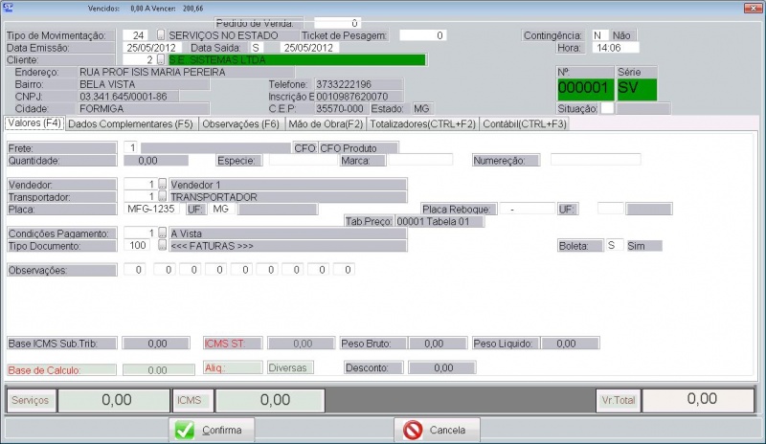Select the Mão de Obra (F2) tab
Image resolution: width=766 pixels, height=444 pixels.
[326, 123]
